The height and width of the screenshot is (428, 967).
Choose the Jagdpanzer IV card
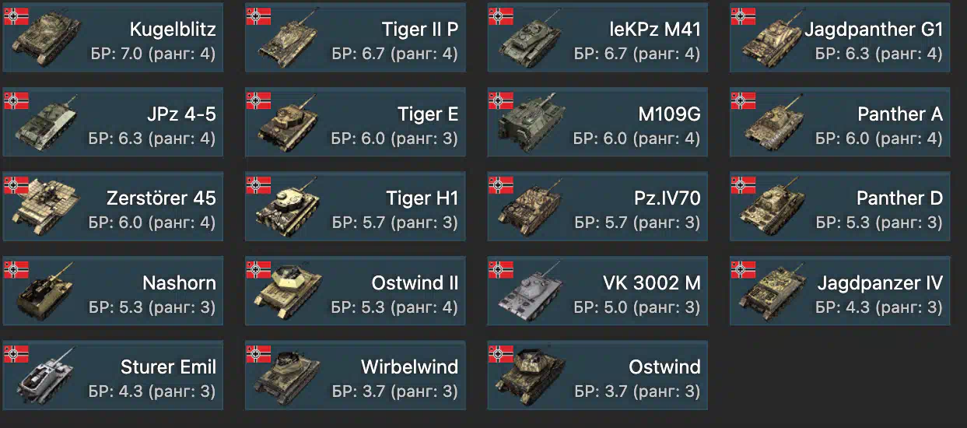click(x=839, y=290)
